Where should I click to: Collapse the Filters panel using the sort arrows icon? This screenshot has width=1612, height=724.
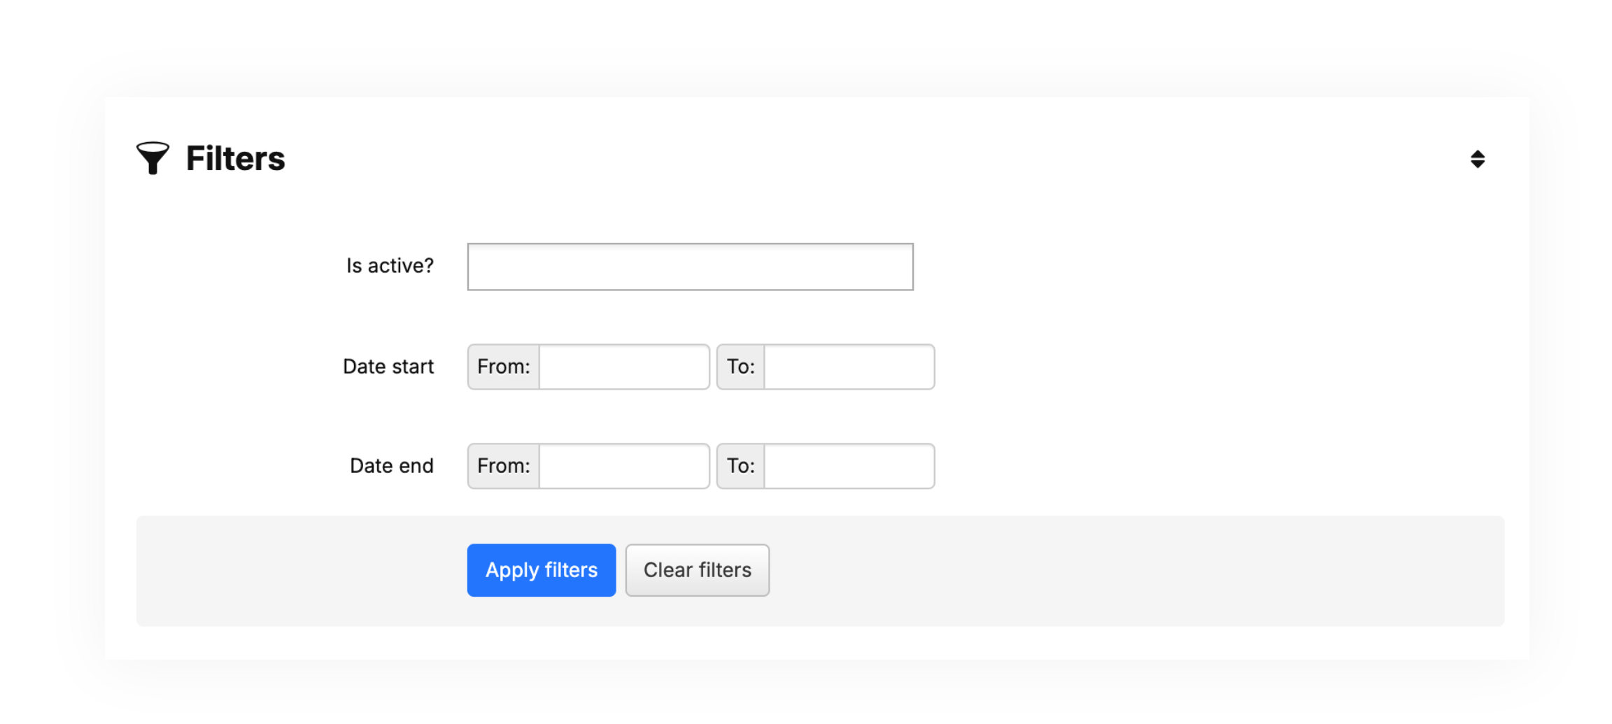tap(1478, 158)
